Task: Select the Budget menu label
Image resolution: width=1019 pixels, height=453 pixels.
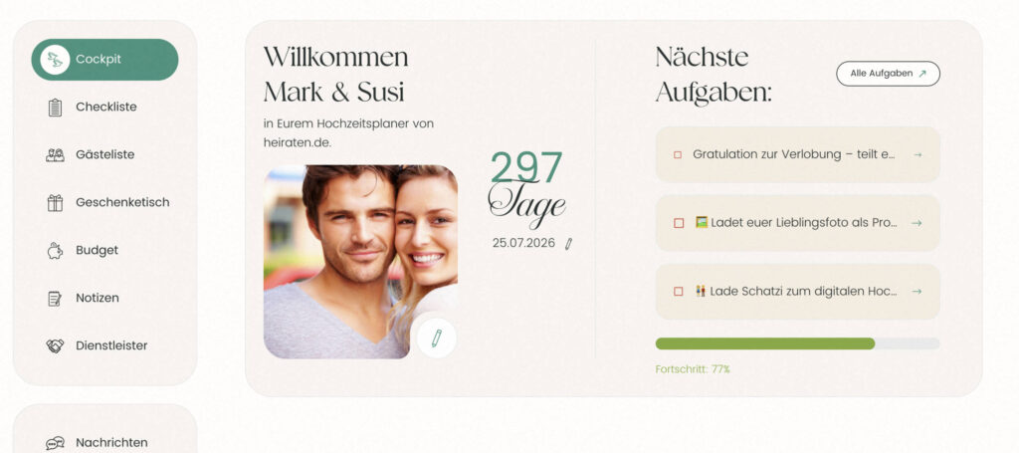Action: 97,250
